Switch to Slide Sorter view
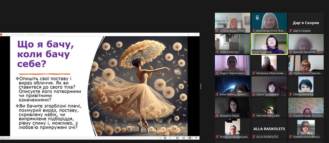 tap(183, 138)
